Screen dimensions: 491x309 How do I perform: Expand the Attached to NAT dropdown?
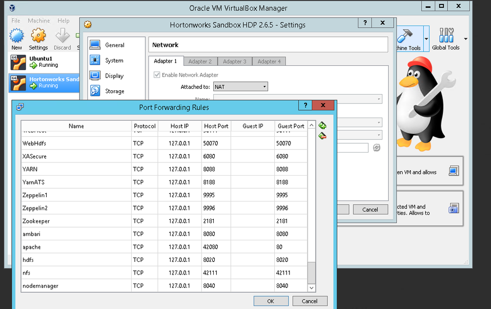240,87
